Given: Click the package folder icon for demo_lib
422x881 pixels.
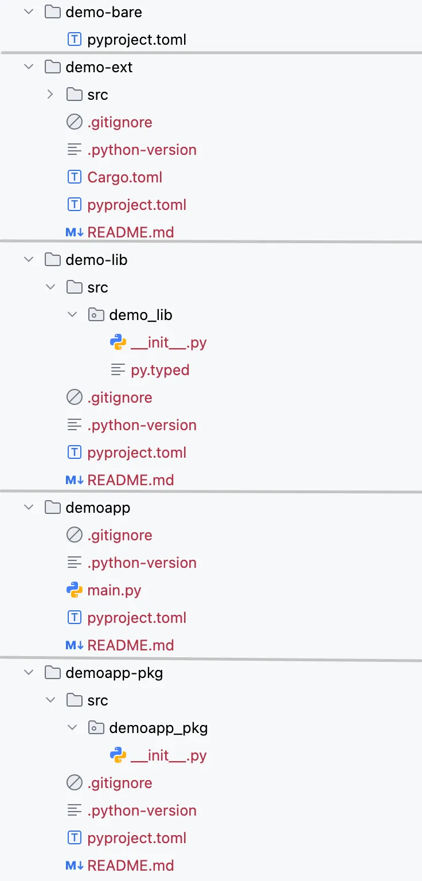Looking at the screenshot, I should pos(96,315).
